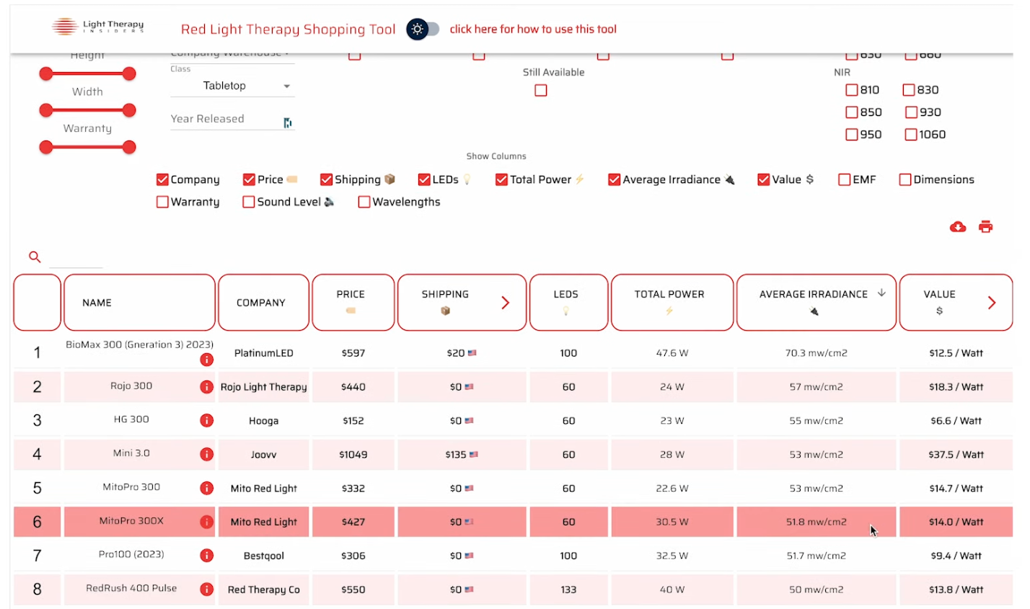Uncheck the Total Power column checkbox
Viewport: 1030px width, 609px height.
point(501,179)
